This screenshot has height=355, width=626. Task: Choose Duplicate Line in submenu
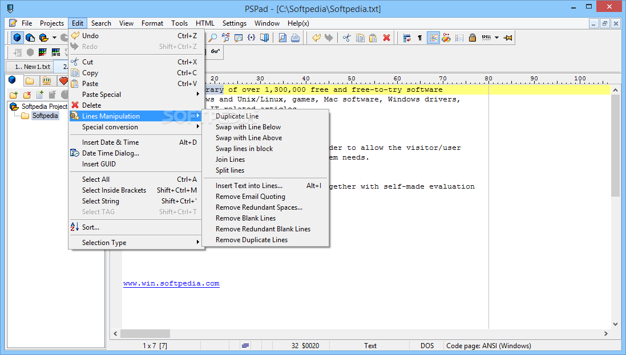point(265,116)
